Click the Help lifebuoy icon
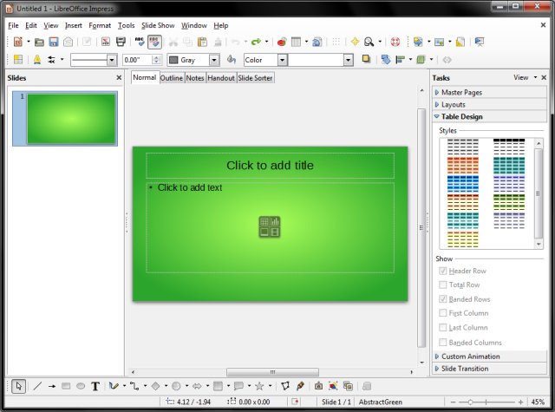This screenshot has width=555, height=412. tap(395, 42)
